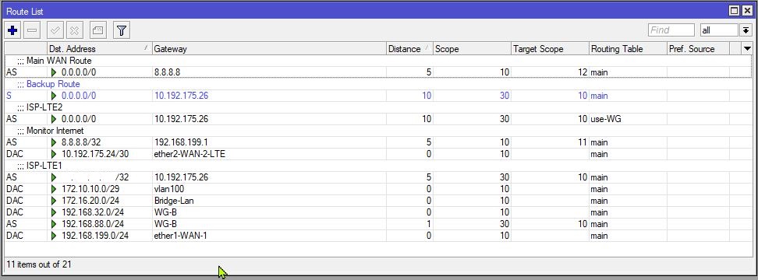The width and height of the screenshot is (758, 280).
Task: Sort by Distance column header
Action: click(x=409, y=49)
